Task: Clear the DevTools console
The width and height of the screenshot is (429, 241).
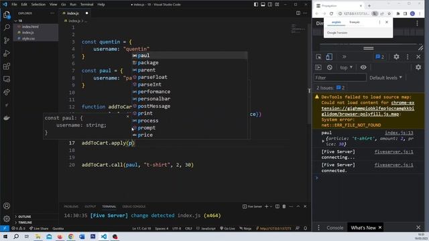Action: [329, 67]
